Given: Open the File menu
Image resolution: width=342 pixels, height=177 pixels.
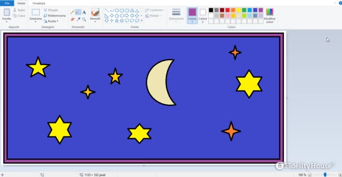Looking at the screenshot, I should click(x=7, y=3).
